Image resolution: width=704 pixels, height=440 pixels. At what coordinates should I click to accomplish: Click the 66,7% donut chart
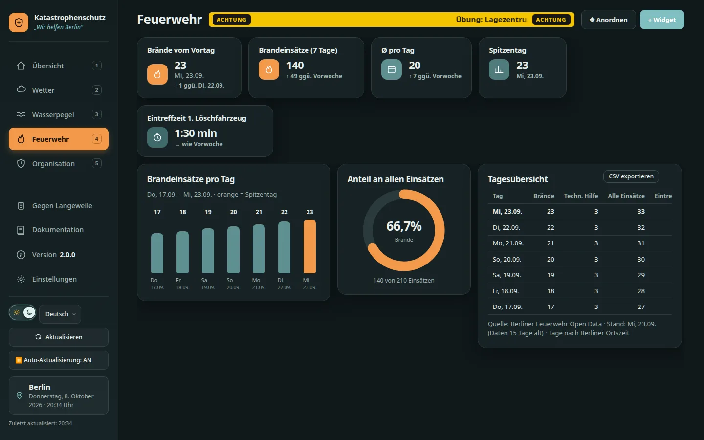pos(404,230)
